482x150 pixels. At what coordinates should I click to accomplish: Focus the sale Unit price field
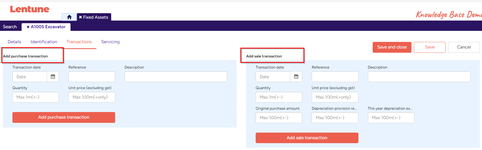[x=335, y=97]
